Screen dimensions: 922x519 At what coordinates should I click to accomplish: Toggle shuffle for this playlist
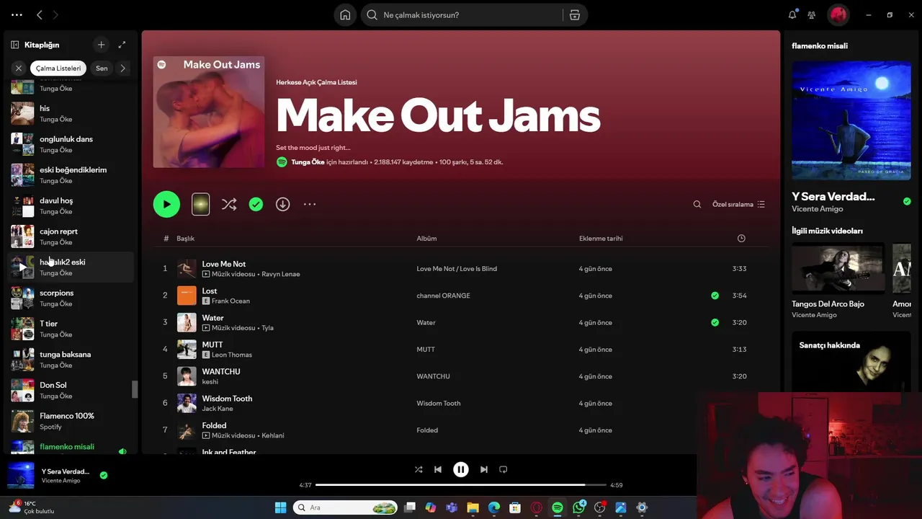[229, 204]
